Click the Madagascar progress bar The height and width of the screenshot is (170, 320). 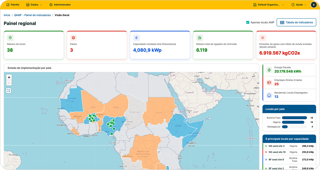point(295,127)
